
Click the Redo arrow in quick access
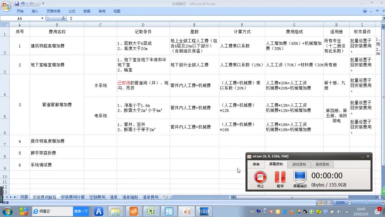tap(32, 4)
